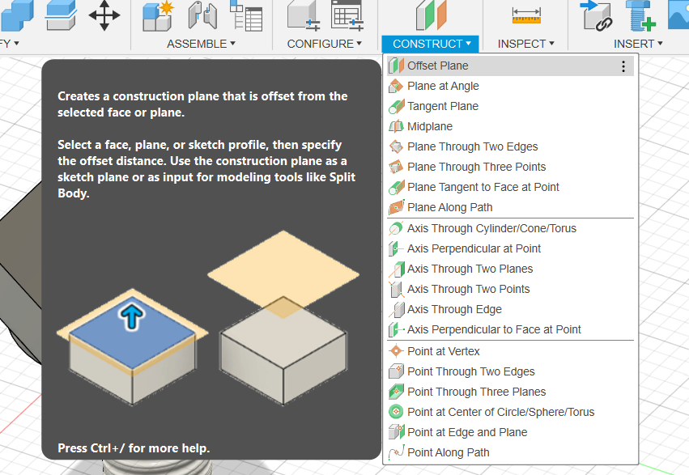Click the Configure model cube icon
This screenshot has width=689, height=475.
point(304,16)
